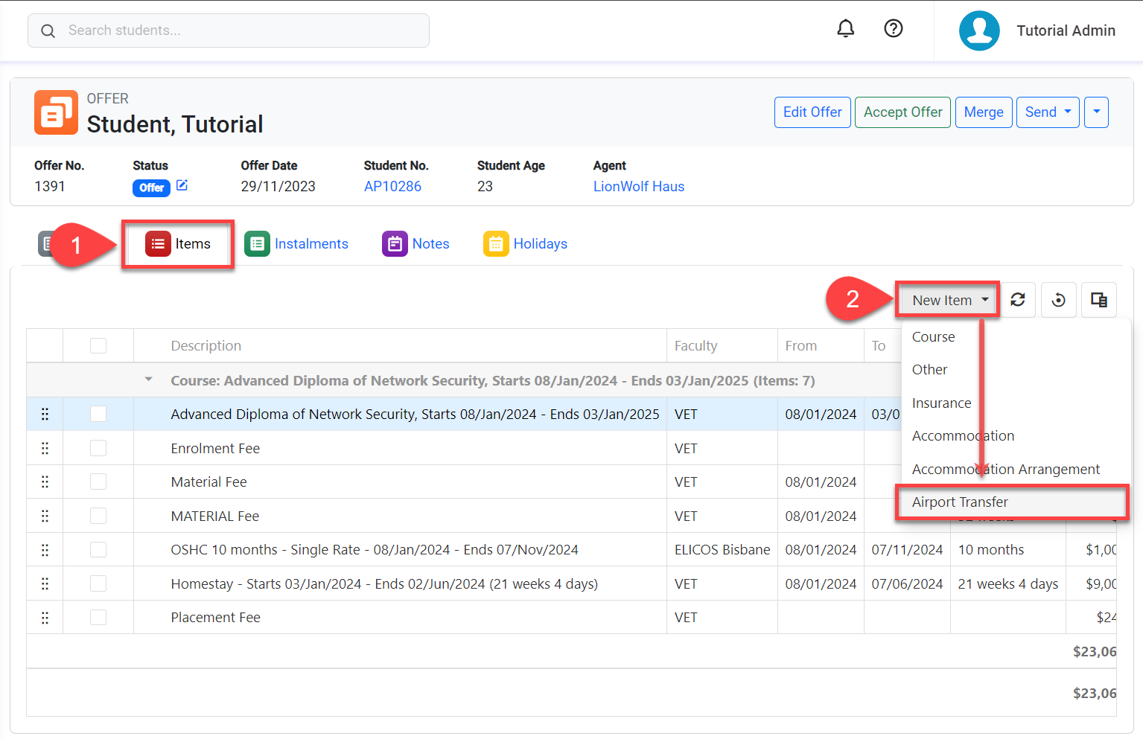
Task: Choose Other from New Item menu
Action: tap(1016, 369)
